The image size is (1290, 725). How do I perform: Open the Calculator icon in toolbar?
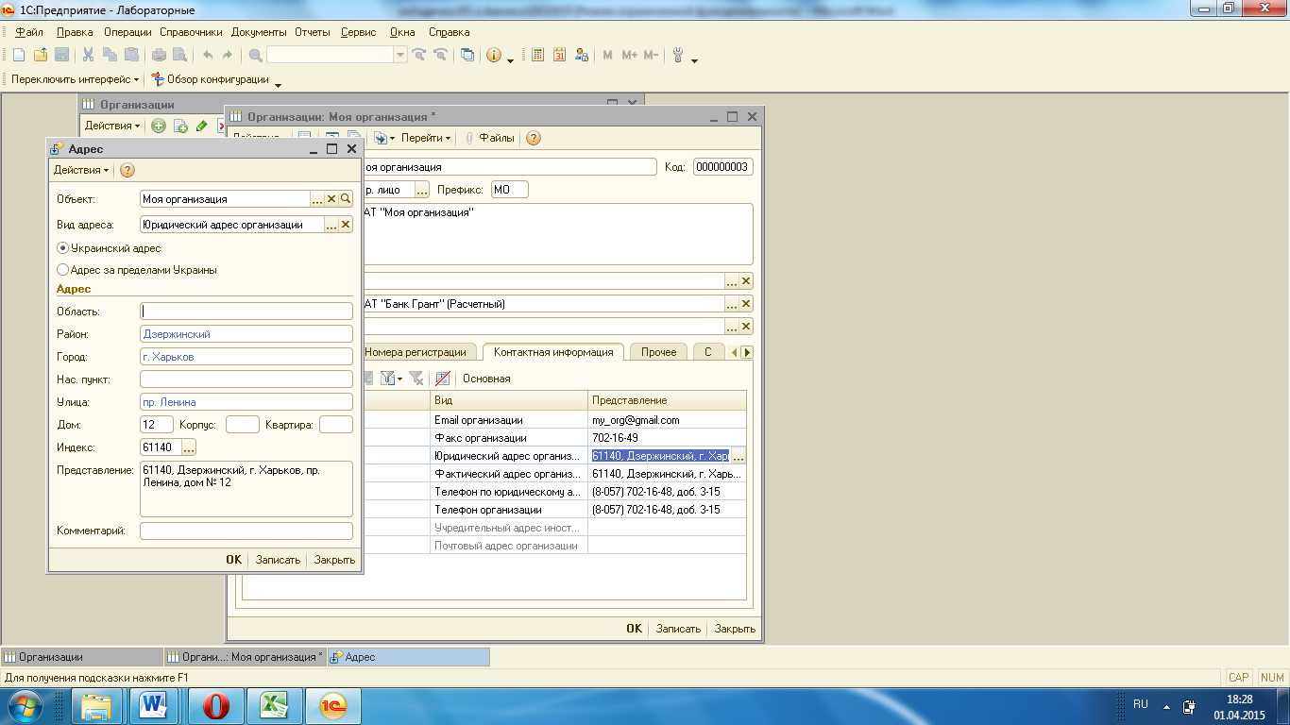point(537,56)
